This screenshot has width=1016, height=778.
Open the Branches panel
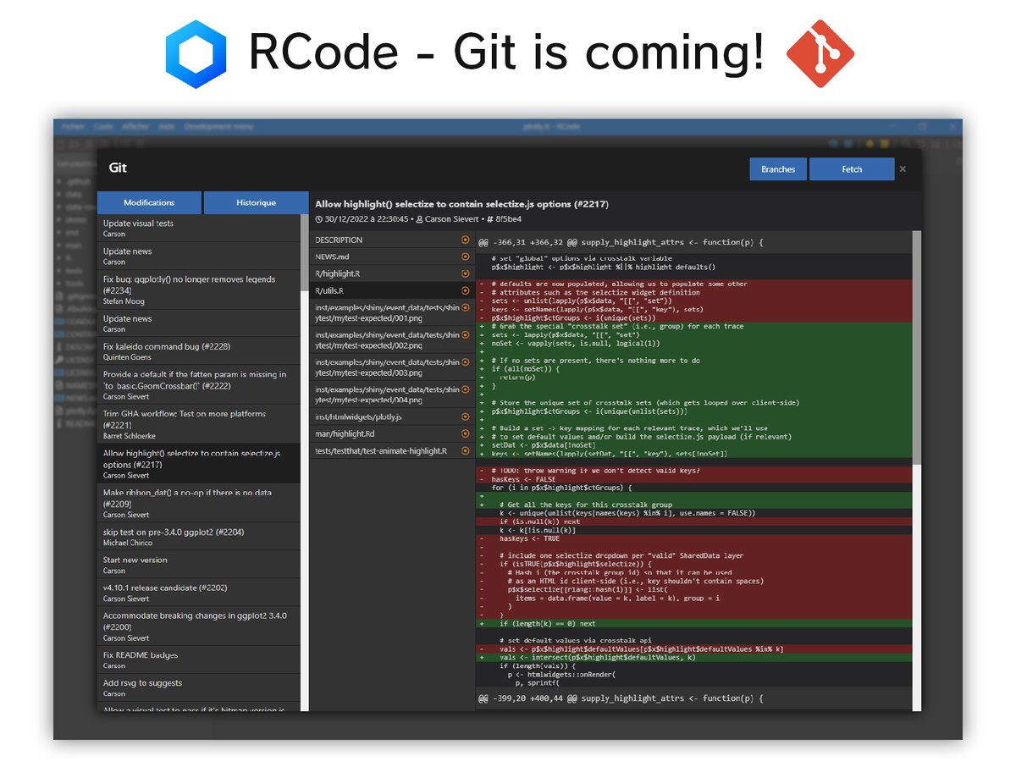[x=778, y=169]
